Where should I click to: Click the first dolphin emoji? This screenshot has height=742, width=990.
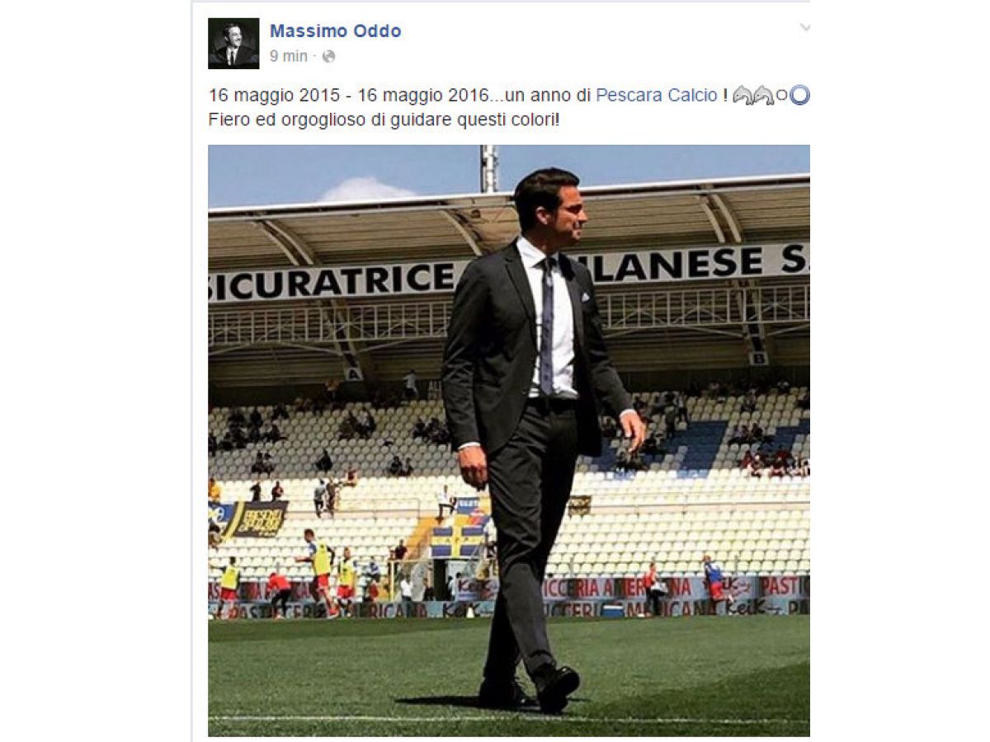[743, 96]
